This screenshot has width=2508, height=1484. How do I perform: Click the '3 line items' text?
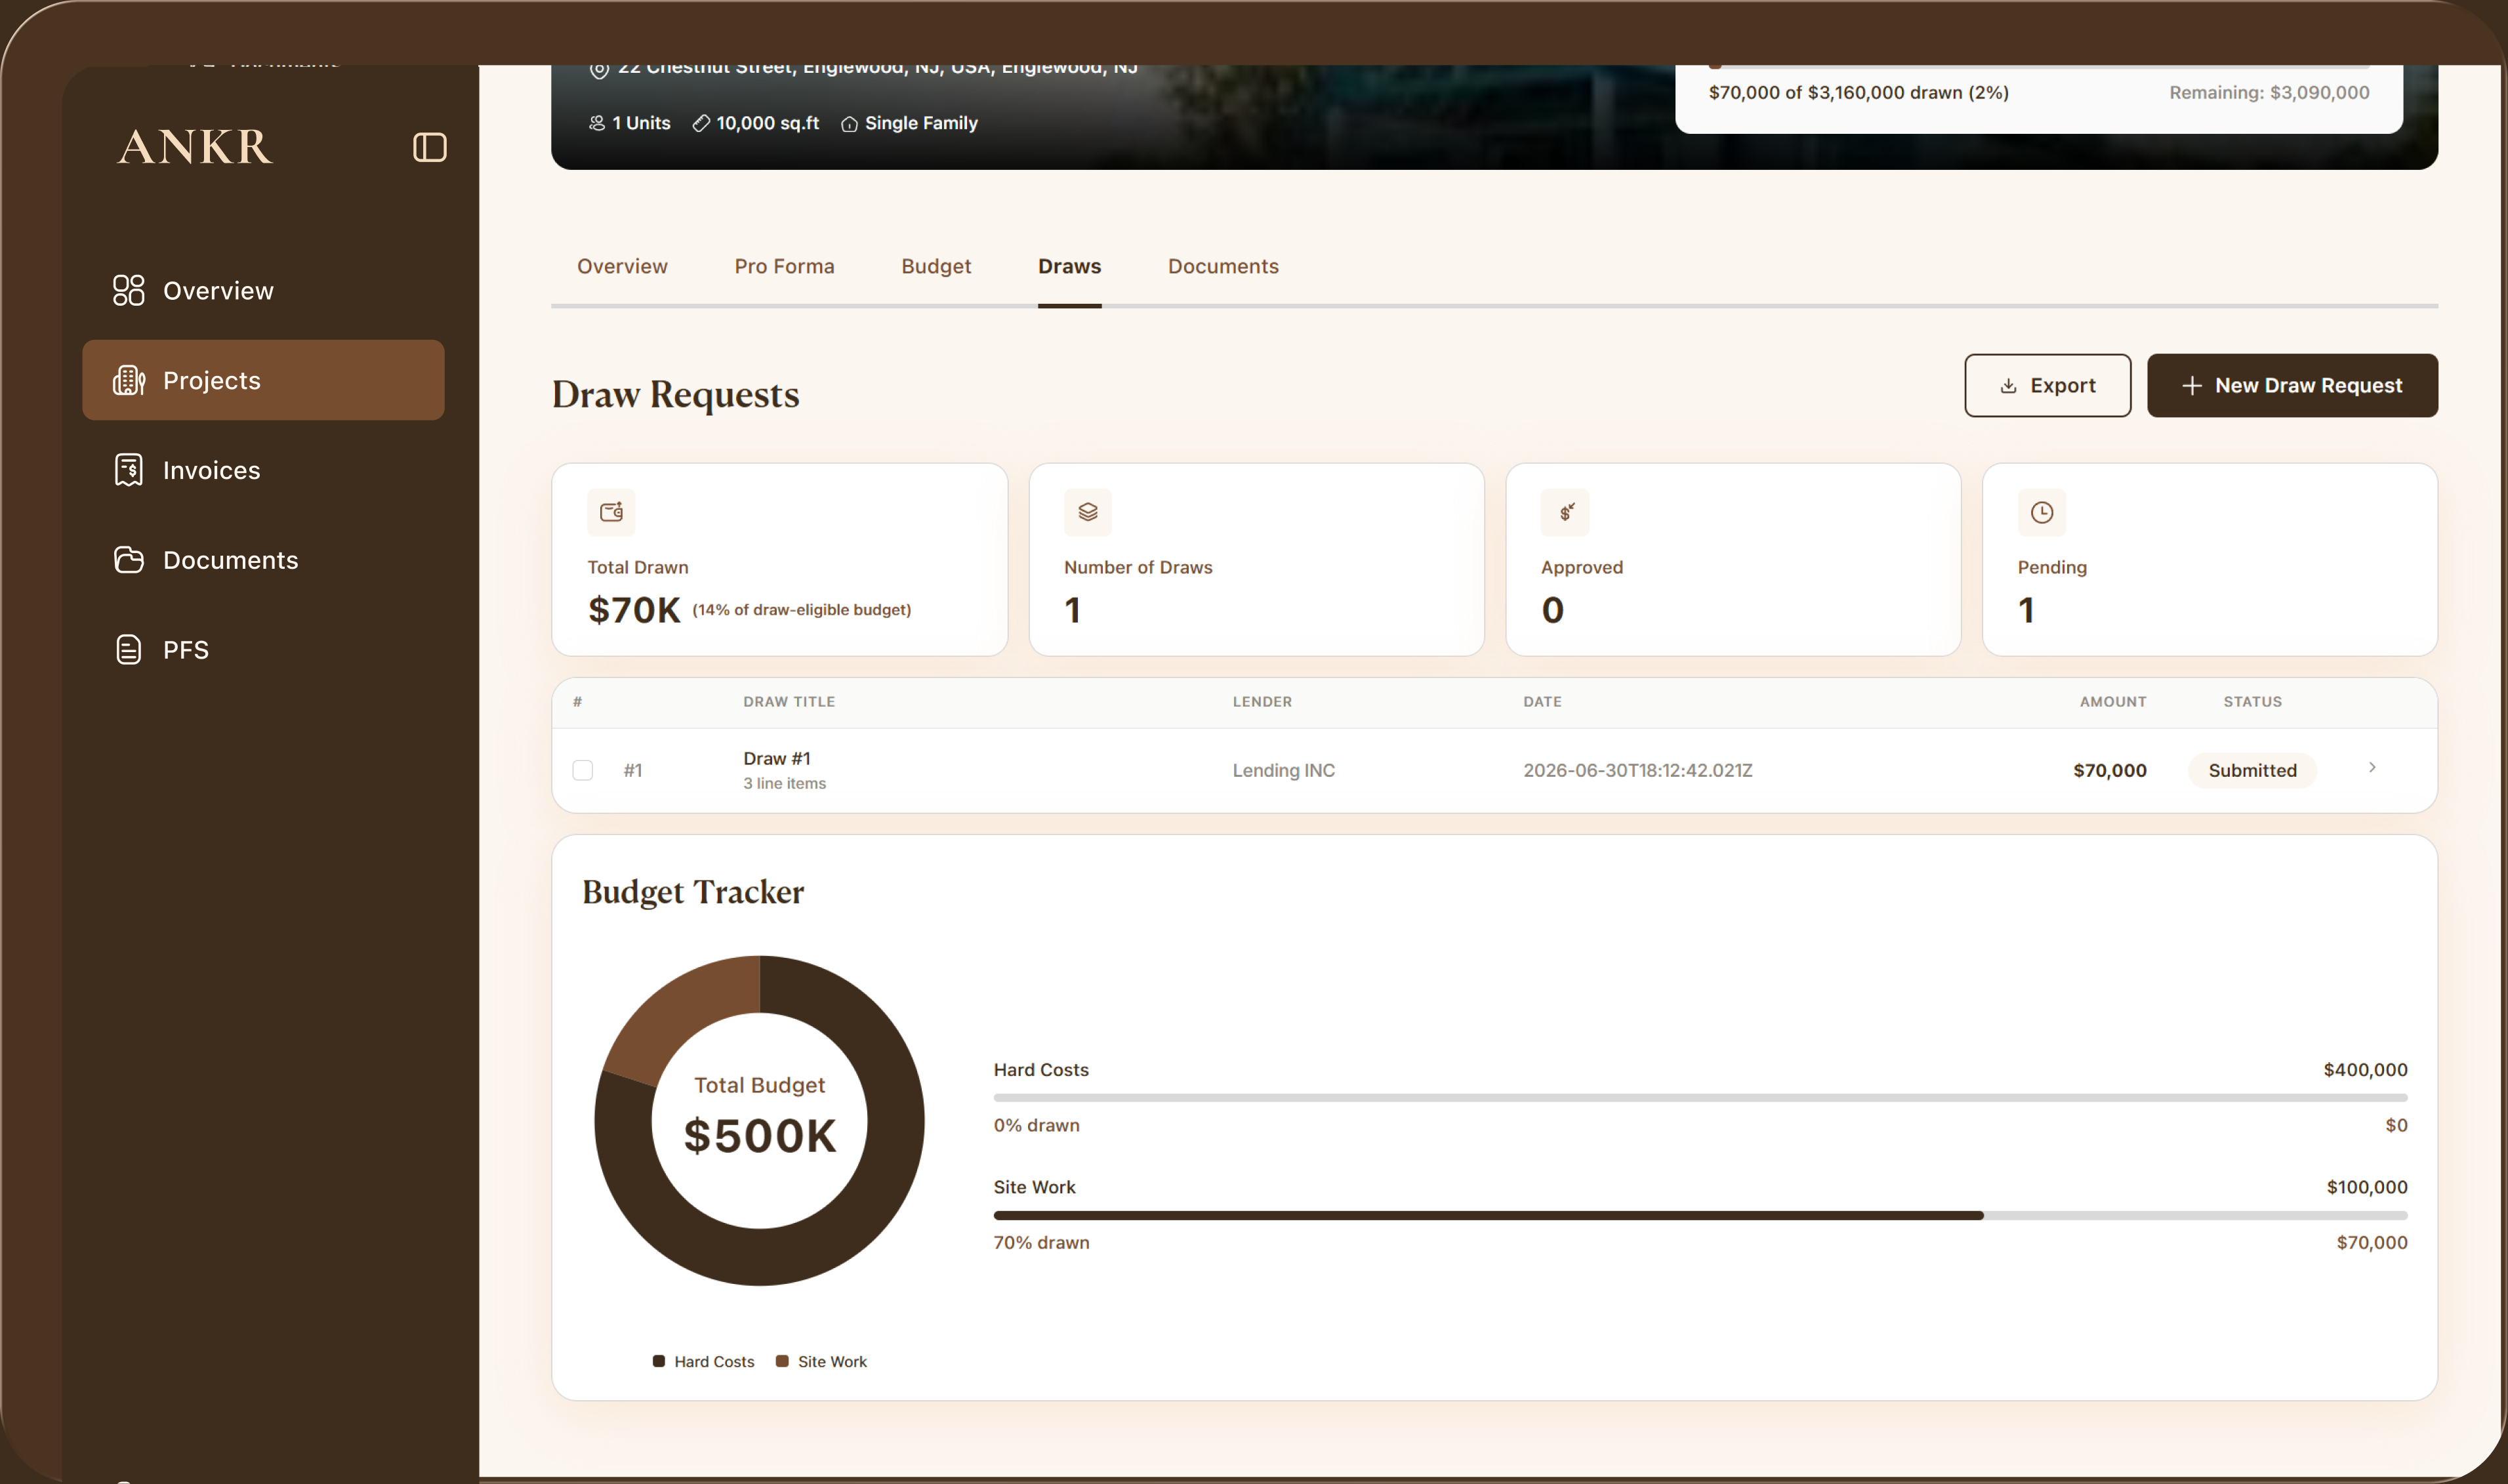[784, 784]
